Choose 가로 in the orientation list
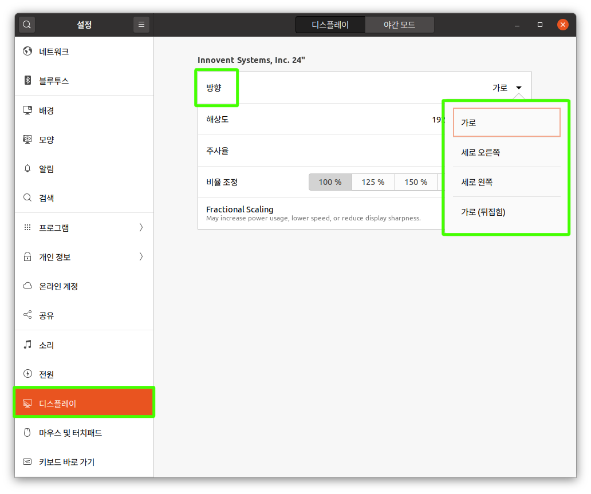This screenshot has width=591, height=494. (507, 122)
